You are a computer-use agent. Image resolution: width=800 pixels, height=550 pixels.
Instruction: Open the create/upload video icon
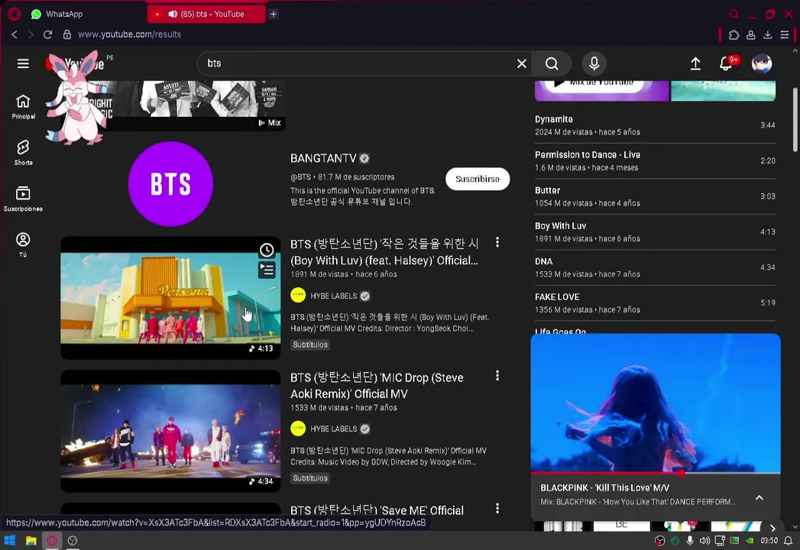click(695, 63)
